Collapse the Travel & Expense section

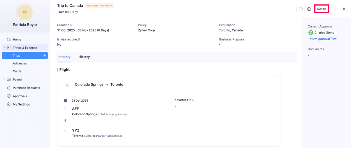click(5, 48)
